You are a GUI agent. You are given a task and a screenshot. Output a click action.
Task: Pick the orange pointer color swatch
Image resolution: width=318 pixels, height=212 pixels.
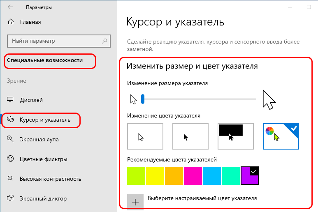click(x=174, y=176)
